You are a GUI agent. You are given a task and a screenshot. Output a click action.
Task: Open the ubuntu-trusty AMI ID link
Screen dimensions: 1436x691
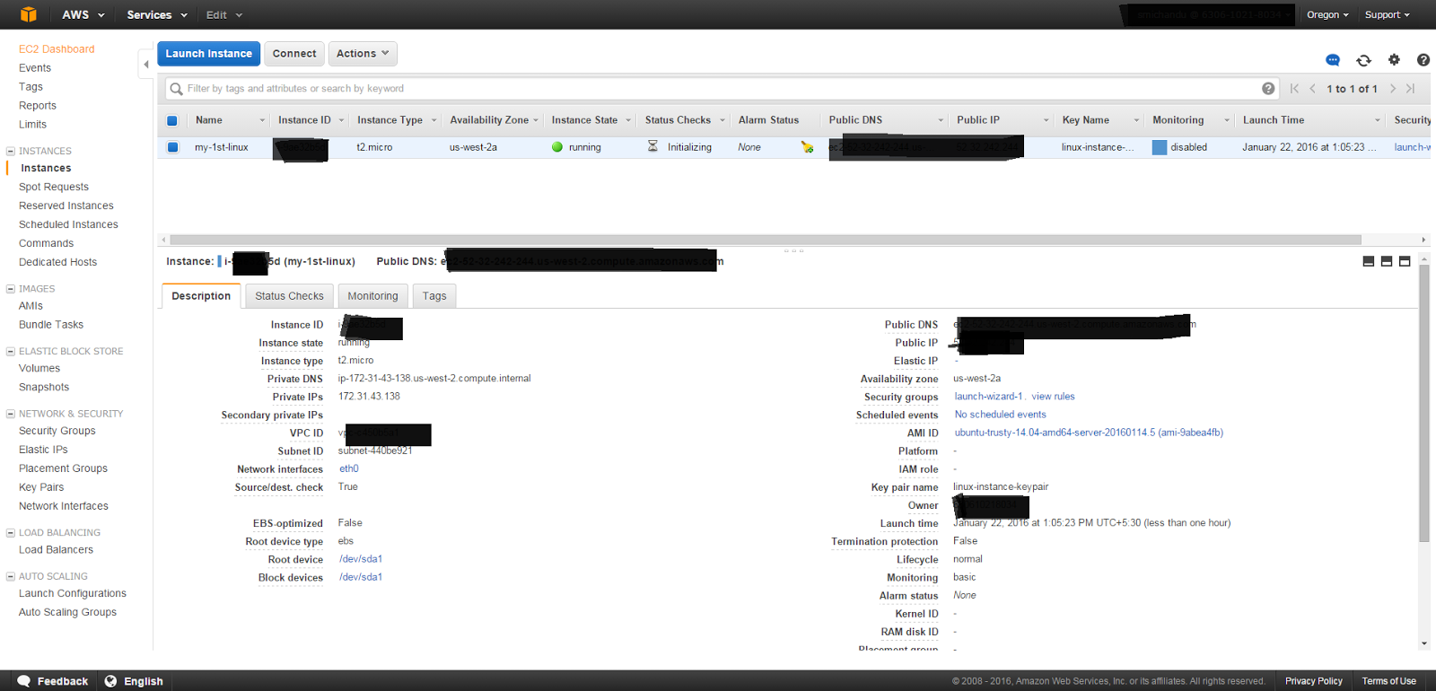[x=1089, y=433]
